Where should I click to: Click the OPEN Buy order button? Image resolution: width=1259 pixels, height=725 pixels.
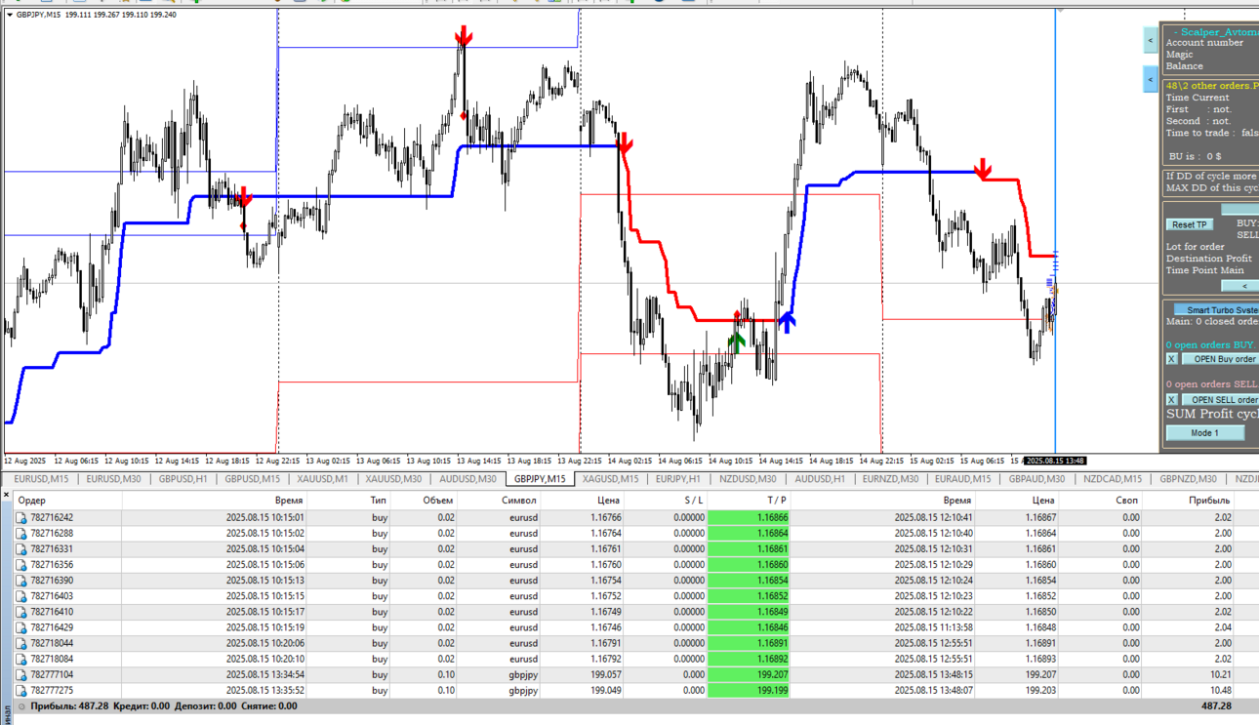[x=1221, y=359]
